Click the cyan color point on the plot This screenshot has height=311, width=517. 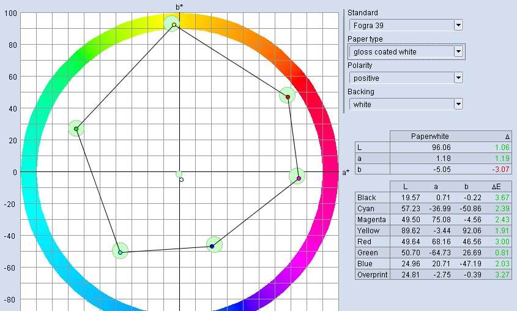(x=121, y=252)
